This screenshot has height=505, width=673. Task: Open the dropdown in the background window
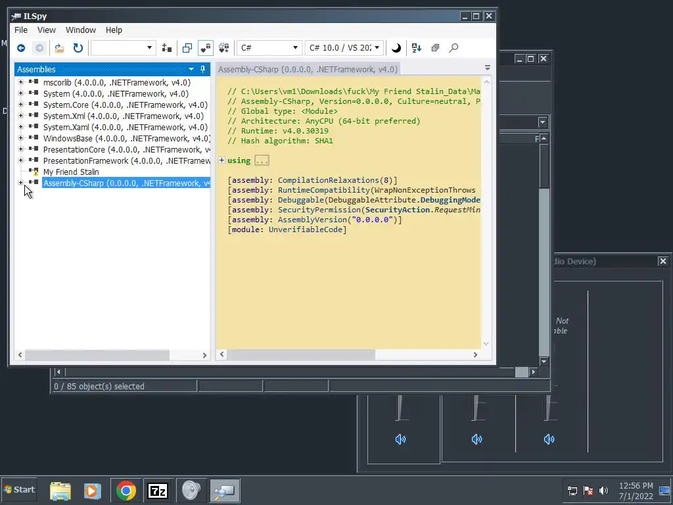point(542,122)
